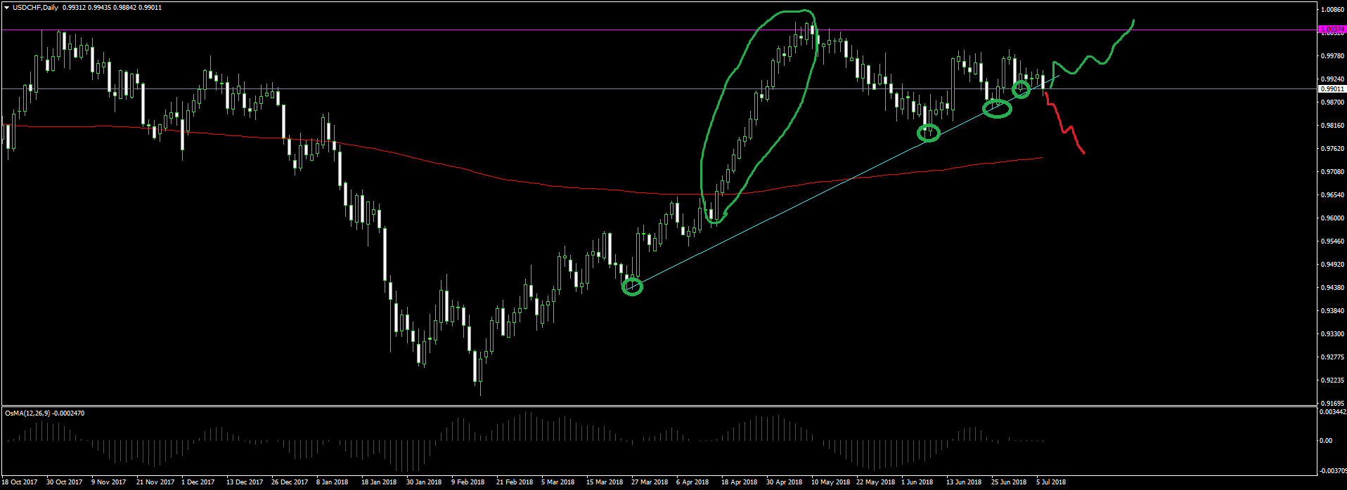Click price scale value 0.91695
The height and width of the screenshot is (490, 1347).
click(x=1332, y=404)
